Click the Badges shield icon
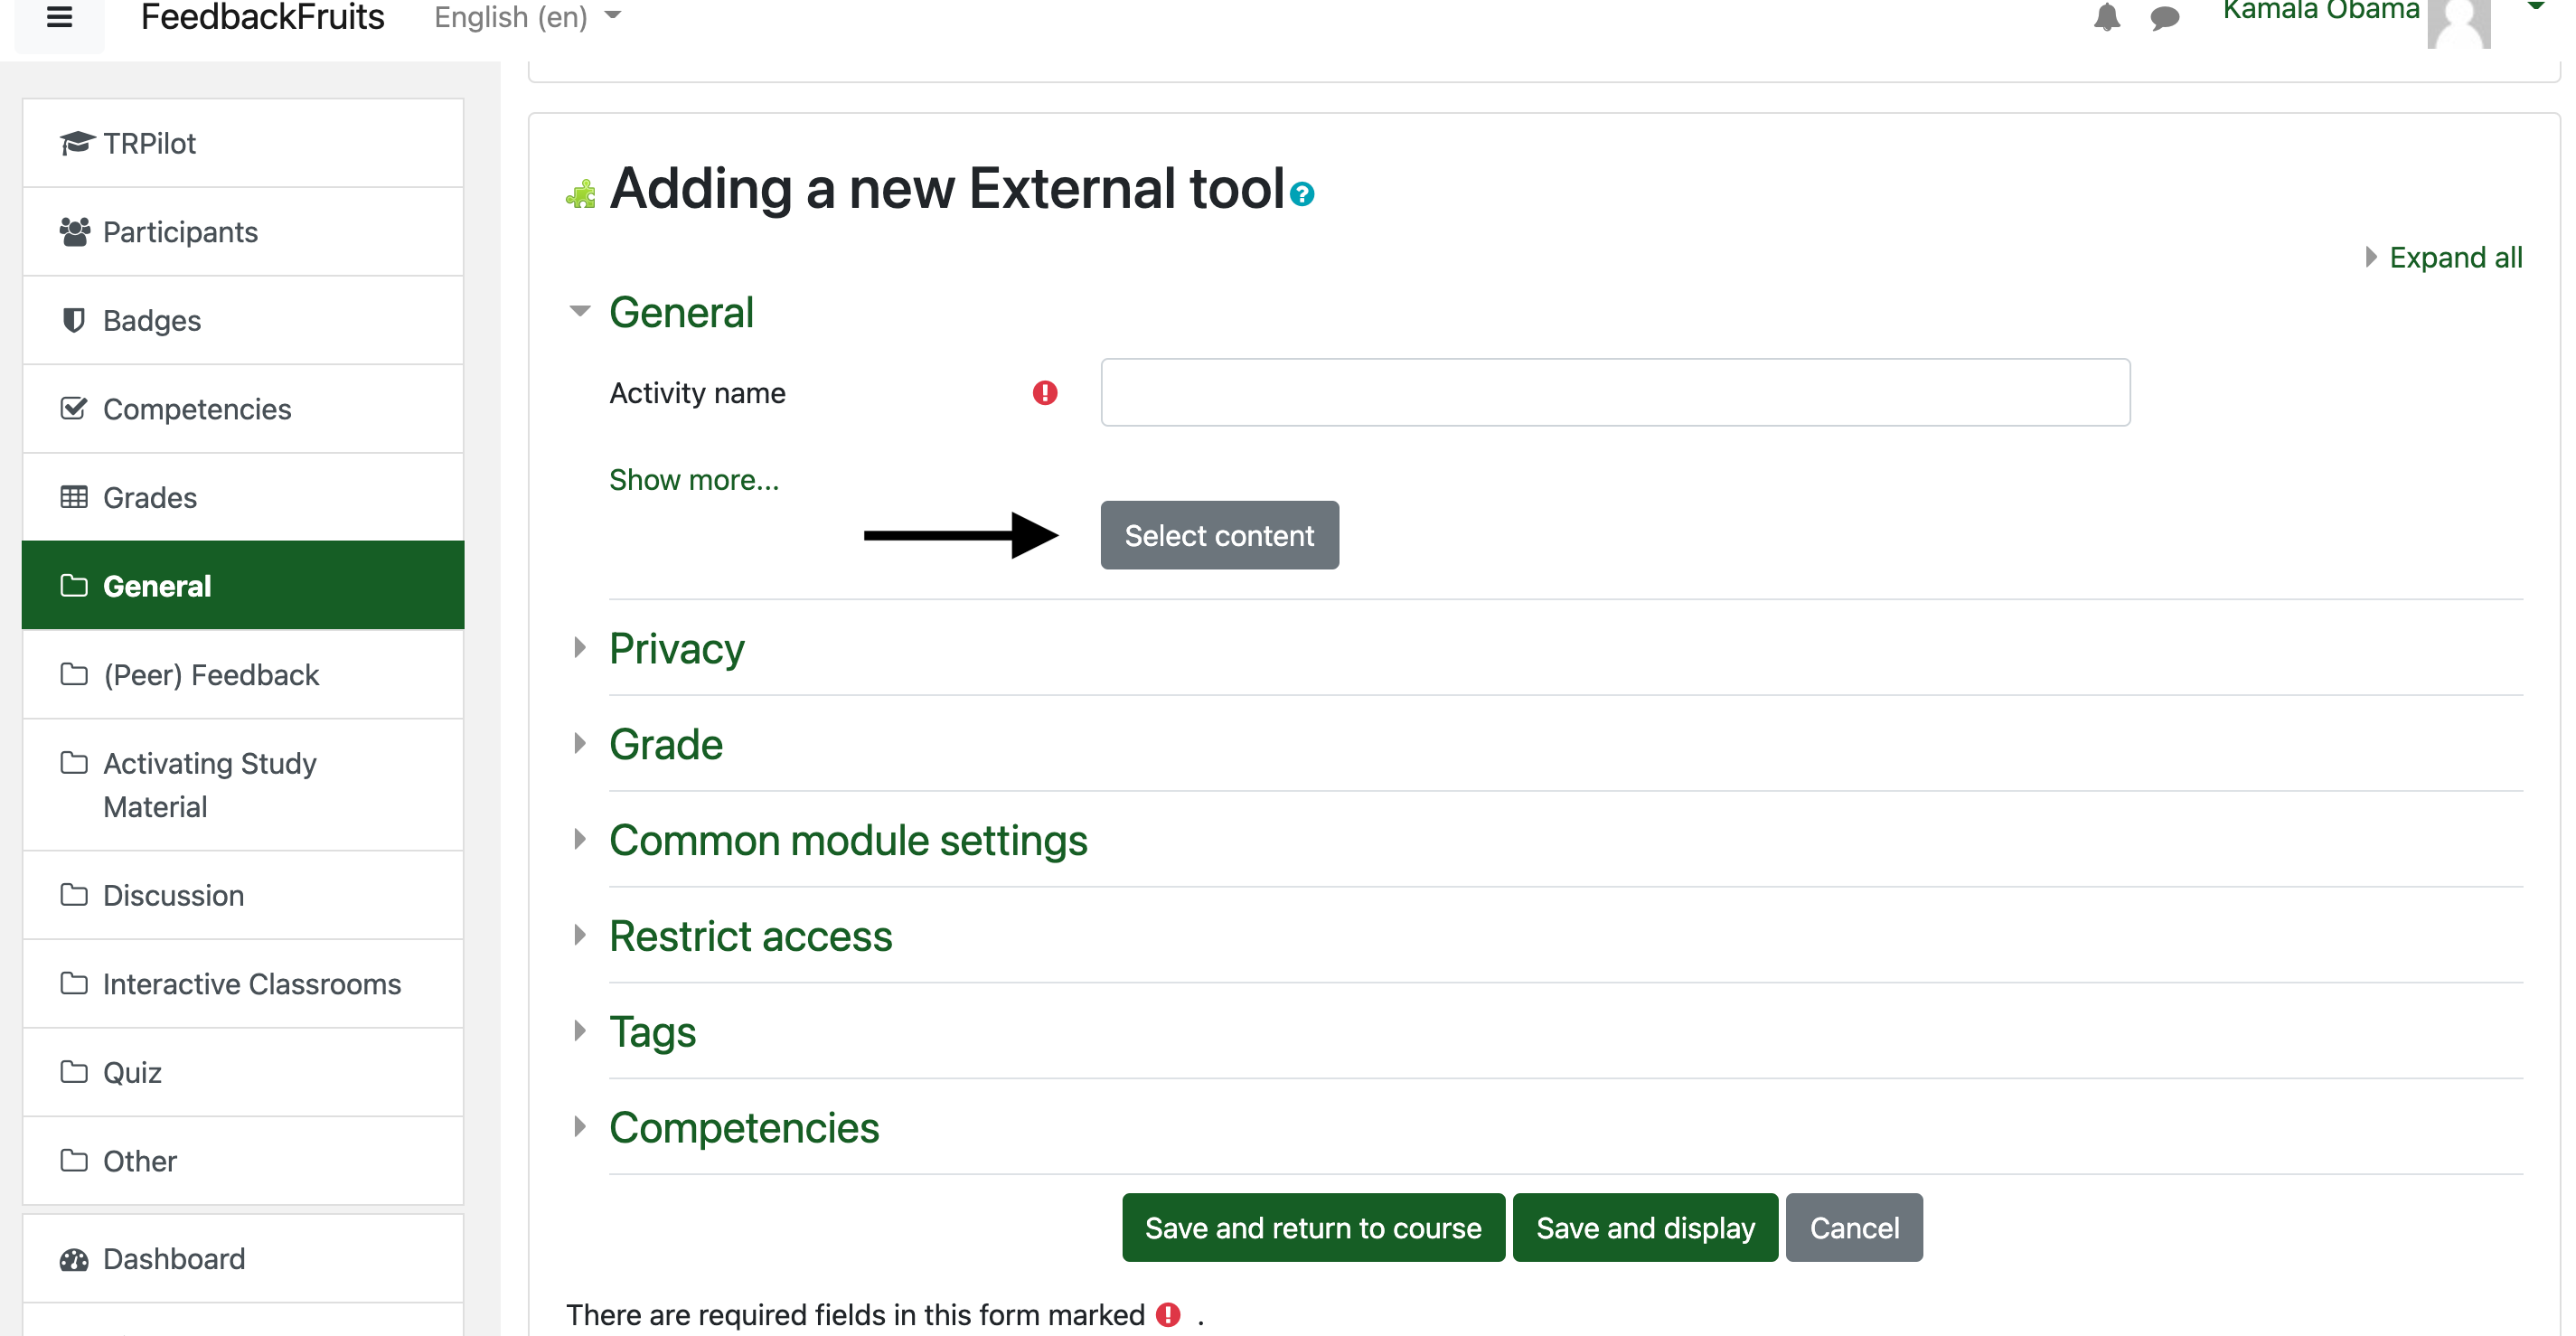 (74, 320)
